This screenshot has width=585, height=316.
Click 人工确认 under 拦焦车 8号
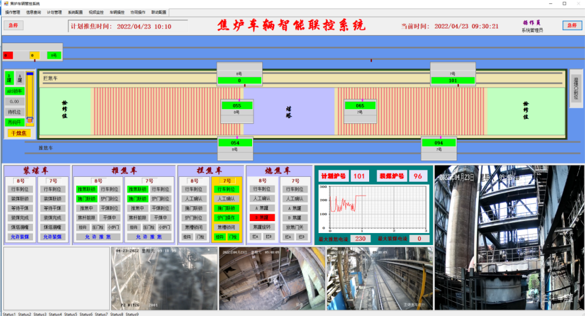(x=194, y=199)
